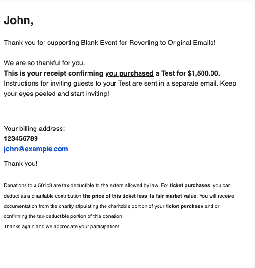
Task: Click the bold $1,500.00 amount
Action: point(203,73)
